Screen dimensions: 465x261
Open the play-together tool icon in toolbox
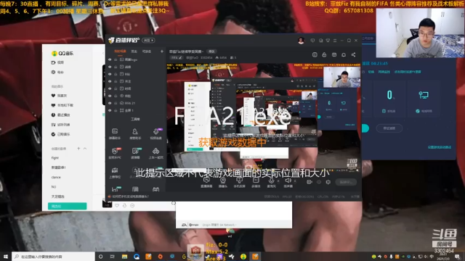point(155,153)
